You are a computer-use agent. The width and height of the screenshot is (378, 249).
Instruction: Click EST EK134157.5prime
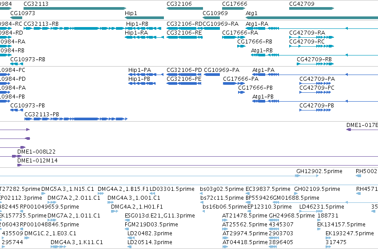coord(342,225)
